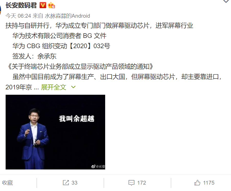Click the green chevron beside 展开全文

73,87
